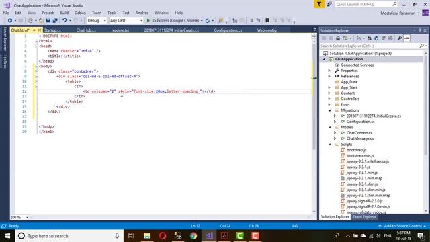Switch to the ChatHub.cs tab
Image resolution: width=430 pixels, height=242 pixels.
tap(86, 30)
